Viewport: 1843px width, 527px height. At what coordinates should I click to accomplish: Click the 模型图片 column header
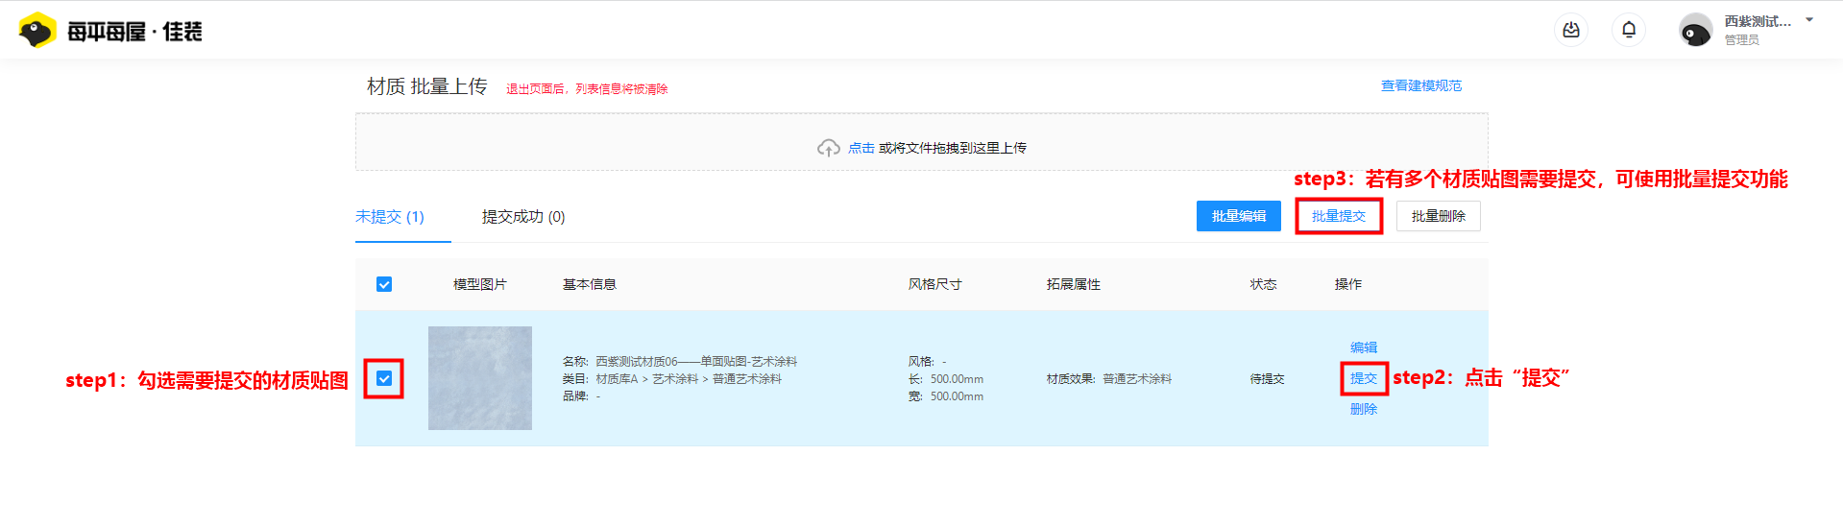(x=480, y=284)
